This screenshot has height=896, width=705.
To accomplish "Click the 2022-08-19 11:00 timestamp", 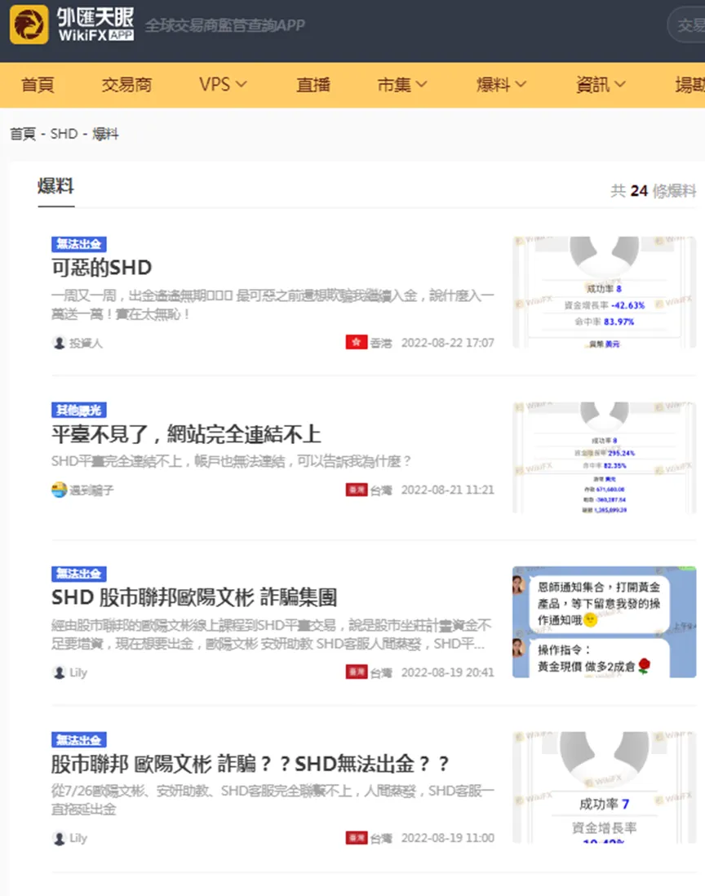I will coord(447,838).
